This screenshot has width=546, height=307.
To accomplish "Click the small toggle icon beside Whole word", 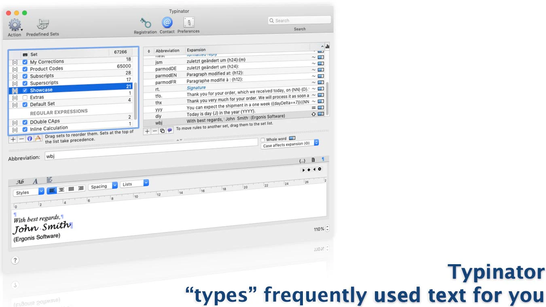I will tap(292, 138).
